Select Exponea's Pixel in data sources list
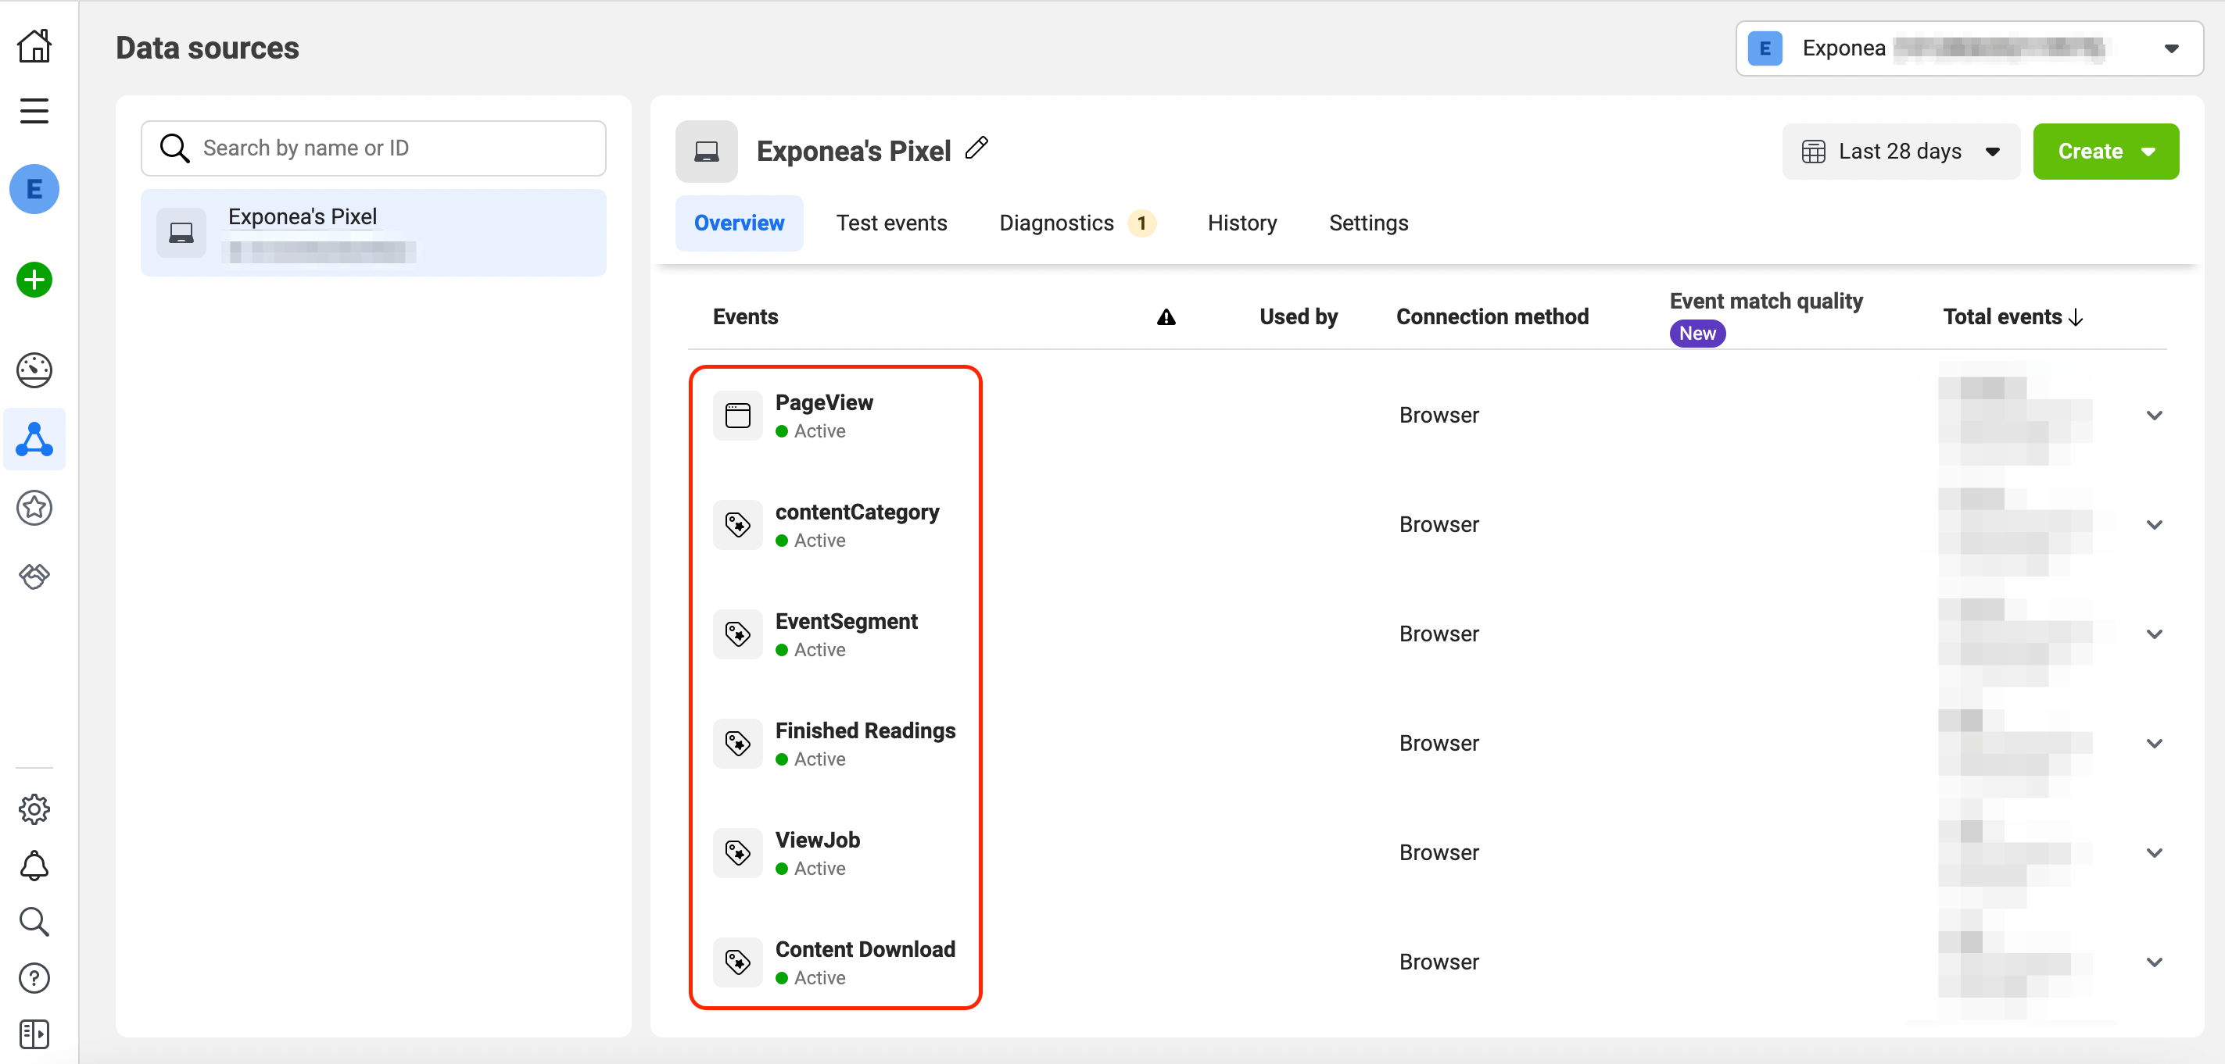The width and height of the screenshot is (2225, 1064). pos(373,233)
